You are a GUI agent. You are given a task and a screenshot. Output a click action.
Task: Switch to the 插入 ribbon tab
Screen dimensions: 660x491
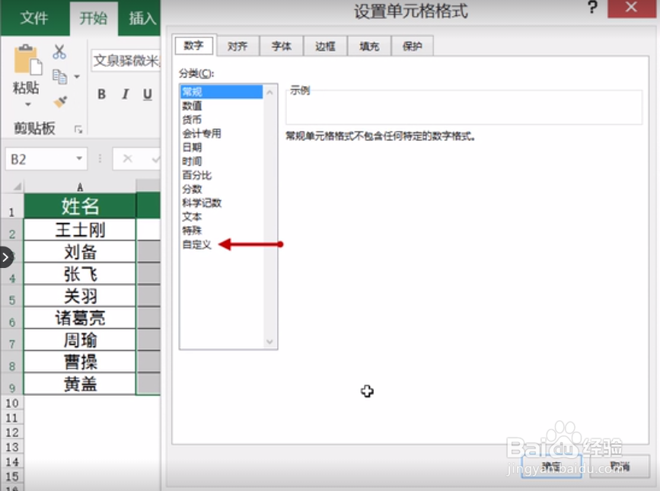(x=142, y=18)
